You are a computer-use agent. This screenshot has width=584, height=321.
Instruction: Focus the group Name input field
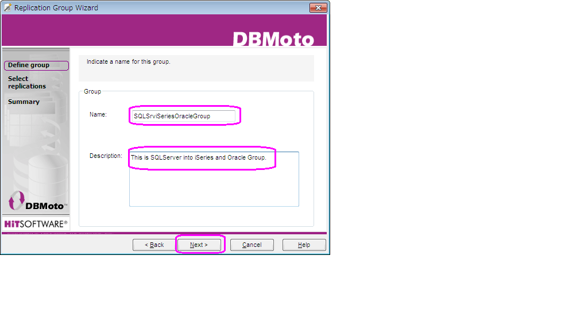[x=184, y=116]
